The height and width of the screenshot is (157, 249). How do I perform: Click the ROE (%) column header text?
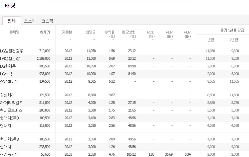coord(151,34)
